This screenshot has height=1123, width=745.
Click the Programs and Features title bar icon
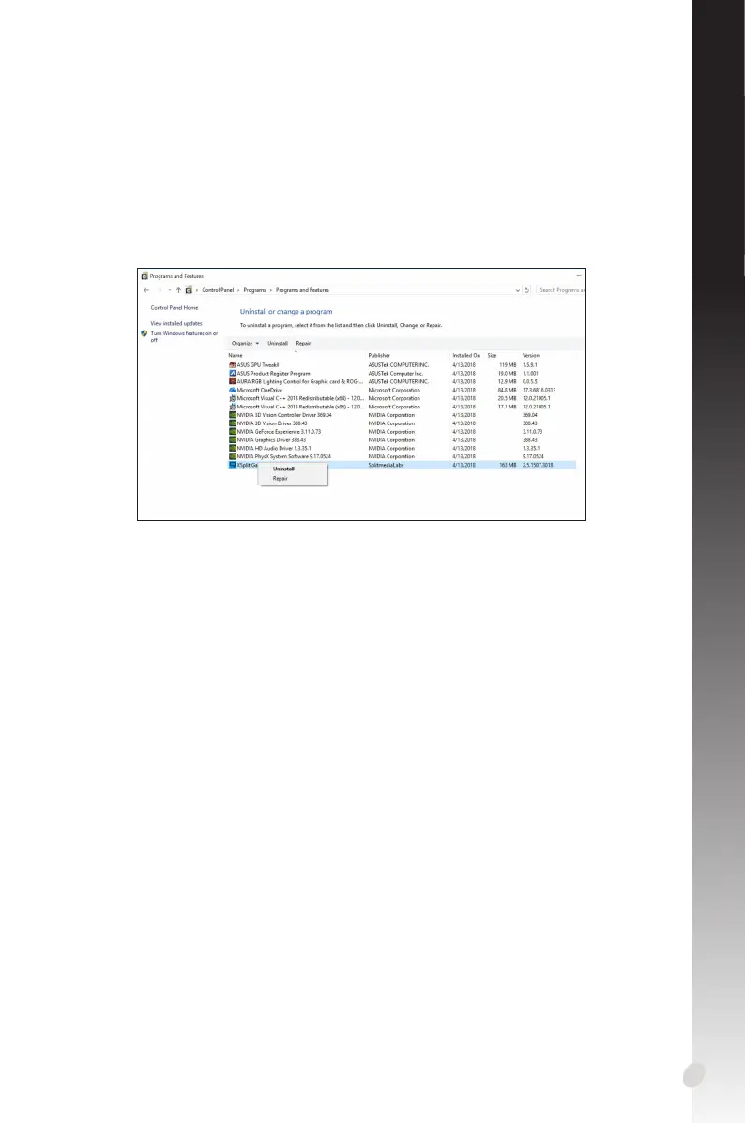point(144,276)
